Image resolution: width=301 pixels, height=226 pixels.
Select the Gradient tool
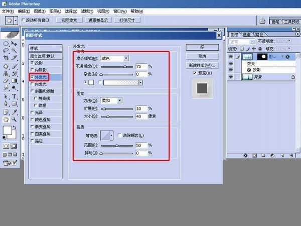(x=14, y=80)
